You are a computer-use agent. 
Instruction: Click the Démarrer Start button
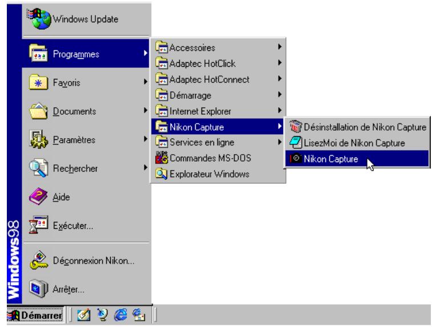tap(36, 315)
